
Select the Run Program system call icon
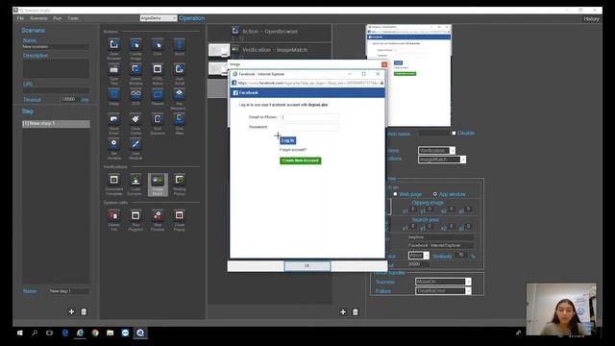point(135,215)
